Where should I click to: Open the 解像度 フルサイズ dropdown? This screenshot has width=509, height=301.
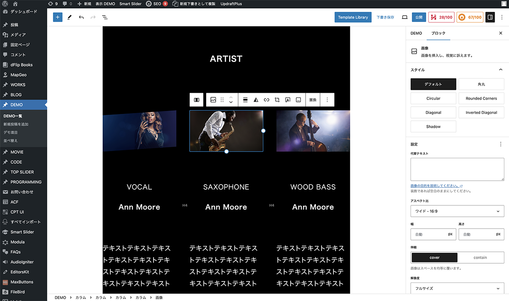click(457, 288)
